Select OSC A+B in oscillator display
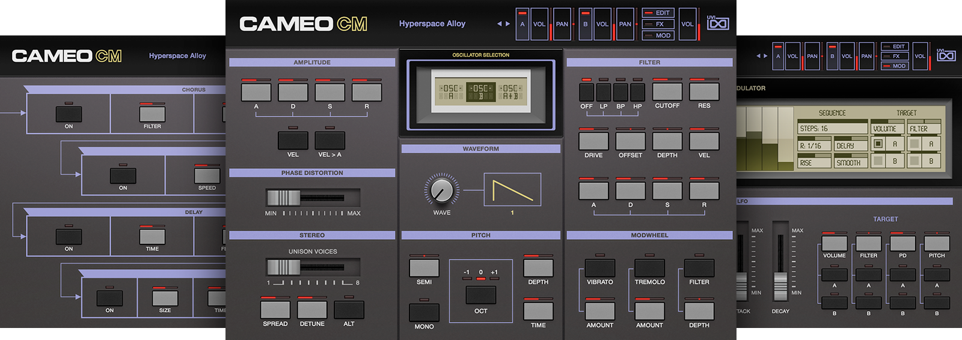962x340 pixels. click(x=510, y=92)
